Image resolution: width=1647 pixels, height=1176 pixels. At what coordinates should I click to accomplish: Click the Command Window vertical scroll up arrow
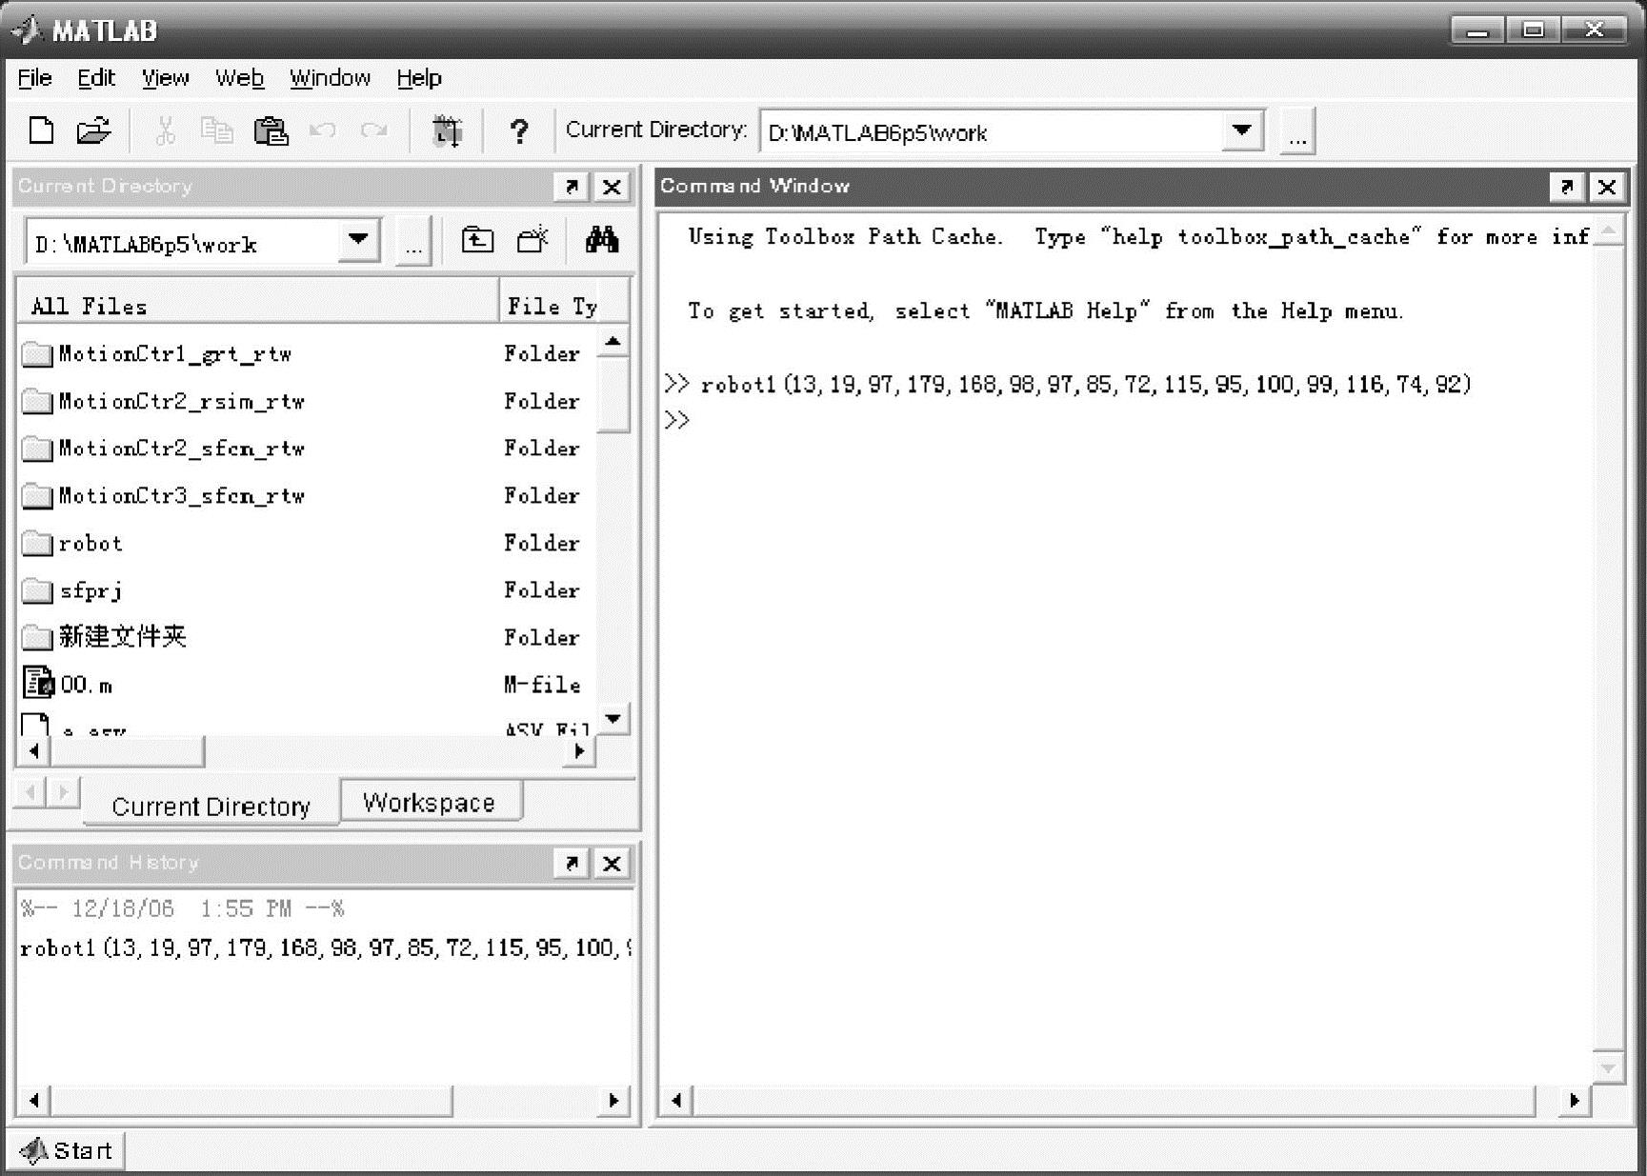point(1608,231)
